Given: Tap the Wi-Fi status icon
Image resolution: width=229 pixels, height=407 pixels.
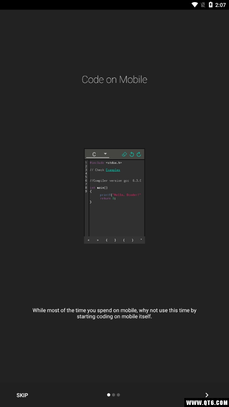Looking at the screenshot, I should click(195, 5).
